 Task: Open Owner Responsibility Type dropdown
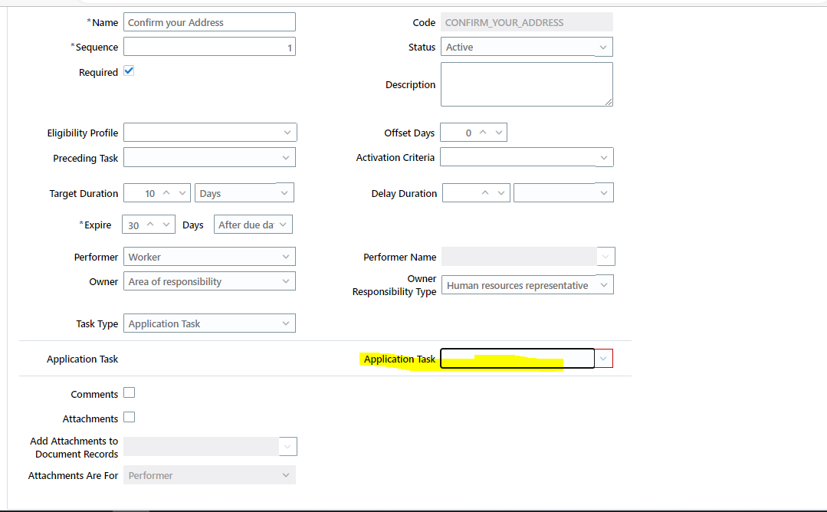[527, 284]
